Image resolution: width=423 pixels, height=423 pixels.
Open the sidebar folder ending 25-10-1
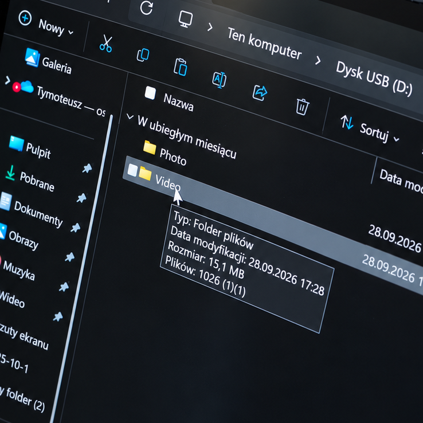tap(14, 363)
